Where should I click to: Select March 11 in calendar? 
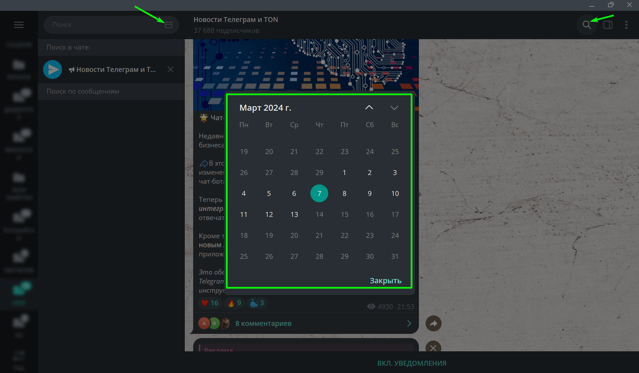[x=244, y=214]
